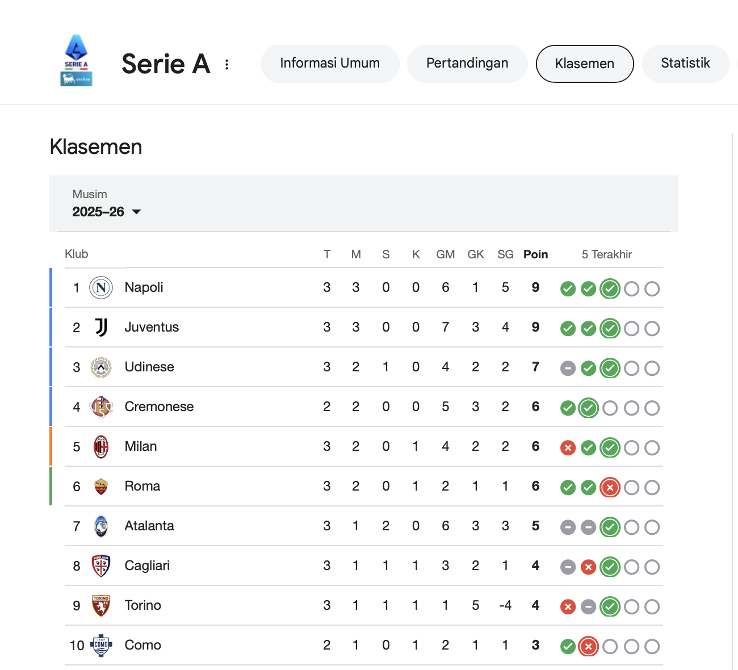Open the Roma team via its crest
Image resolution: width=738 pixels, height=670 pixels.
[x=101, y=487]
